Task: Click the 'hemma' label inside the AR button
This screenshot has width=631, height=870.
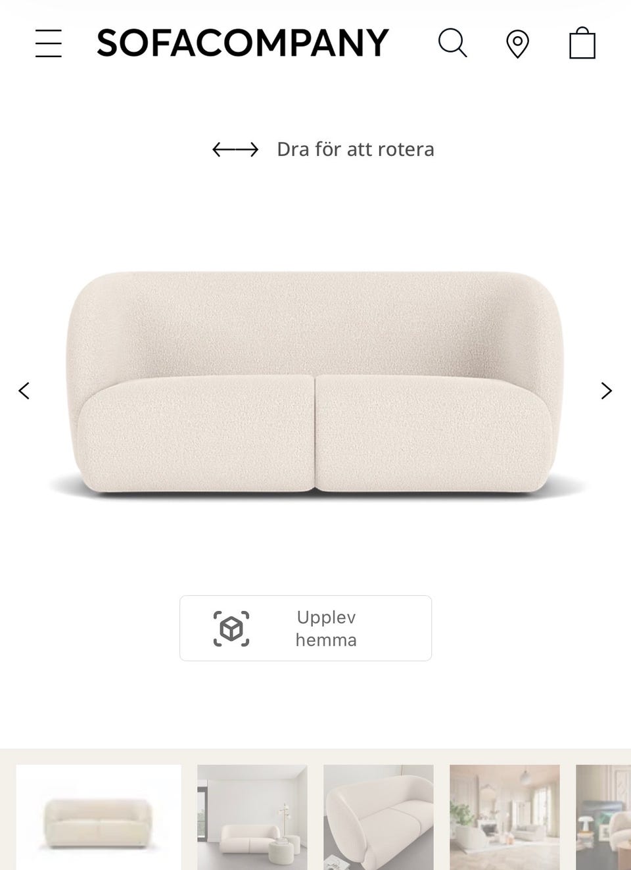Action: (326, 640)
